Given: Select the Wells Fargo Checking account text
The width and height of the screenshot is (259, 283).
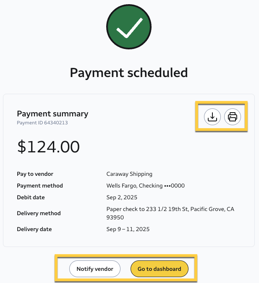Looking at the screenshot, I should tap(146, 185).
